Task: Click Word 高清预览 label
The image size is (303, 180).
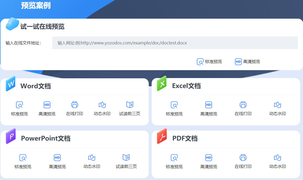Action: point(47,114)
